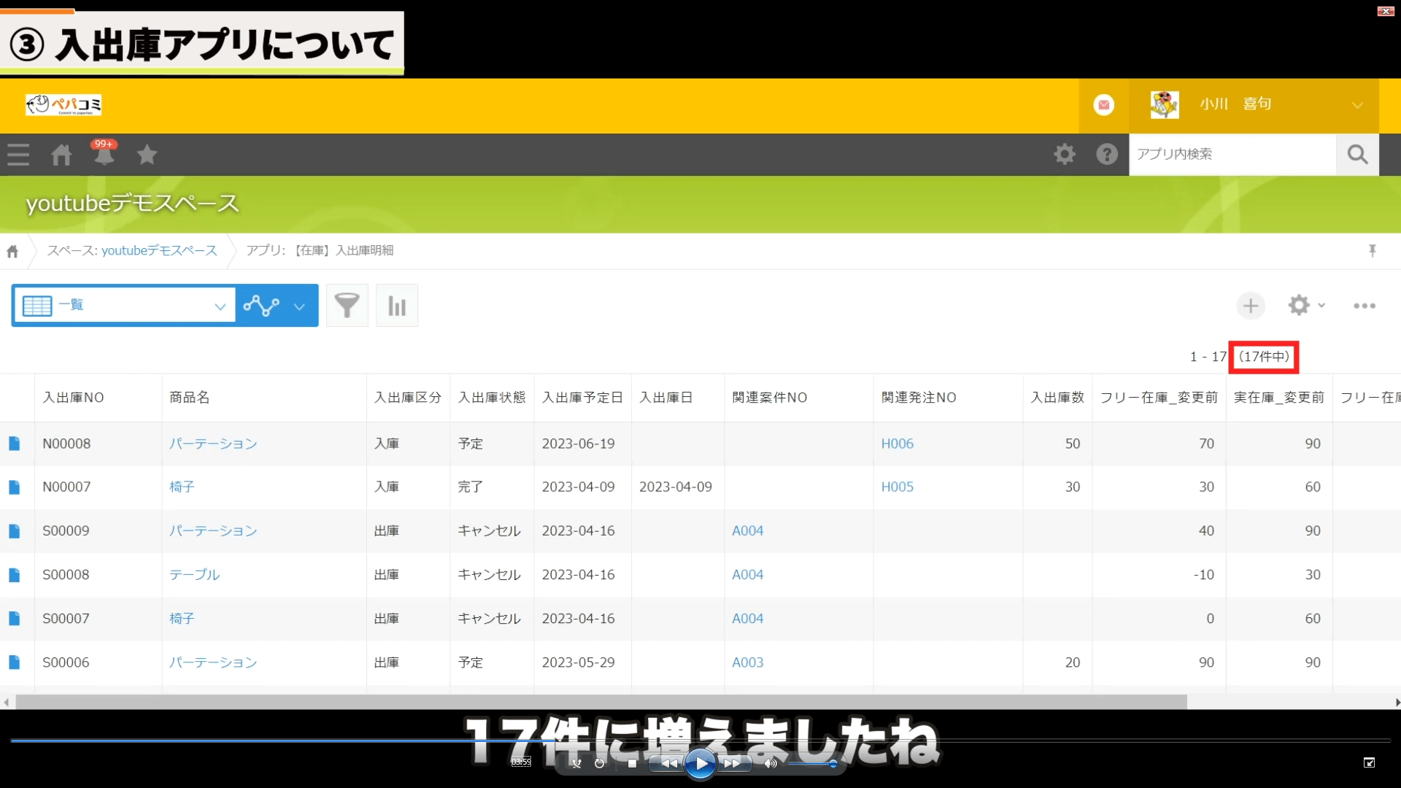Open the chart/graph view icon
The height and width of the screenshot is (788, 1401).
tap(396, 305)
